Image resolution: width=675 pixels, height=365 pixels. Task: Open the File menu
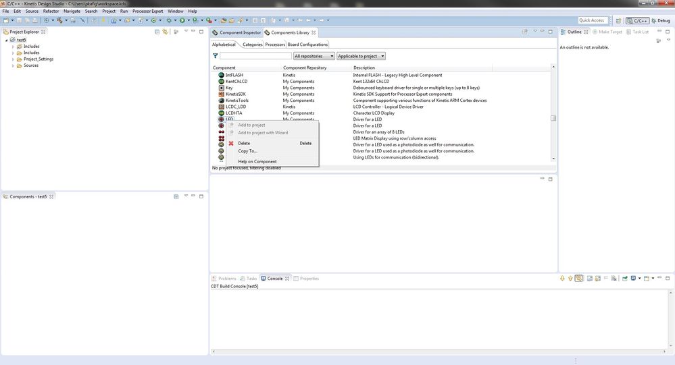5,11
